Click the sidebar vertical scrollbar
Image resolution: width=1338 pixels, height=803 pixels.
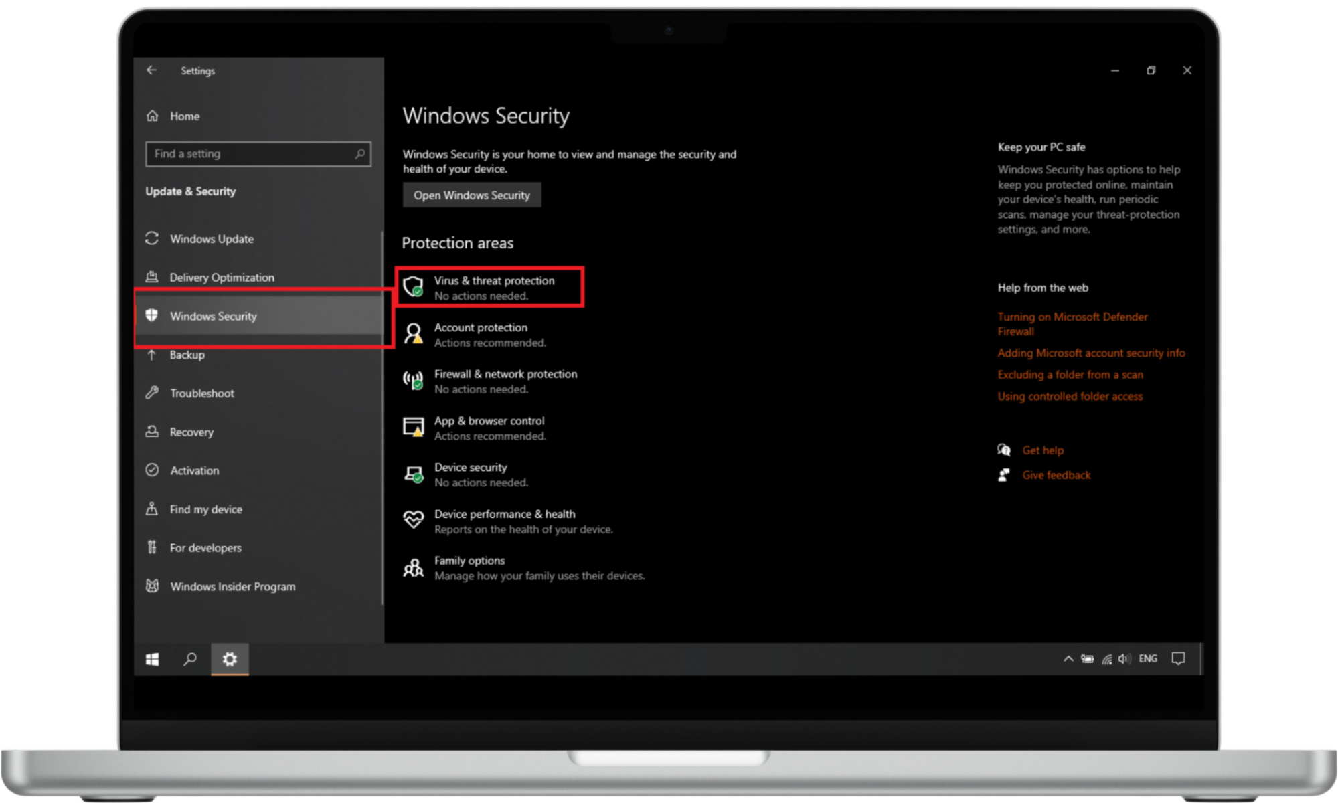click(382, 418)
